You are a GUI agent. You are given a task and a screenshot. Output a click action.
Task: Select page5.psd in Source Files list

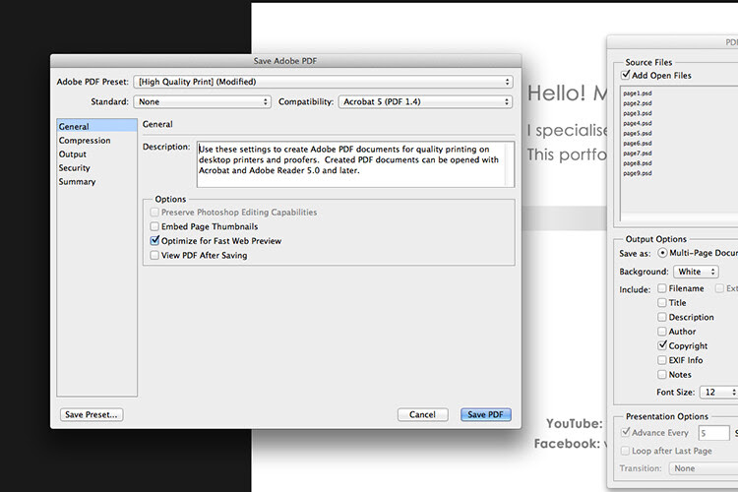tap(638, 133)
